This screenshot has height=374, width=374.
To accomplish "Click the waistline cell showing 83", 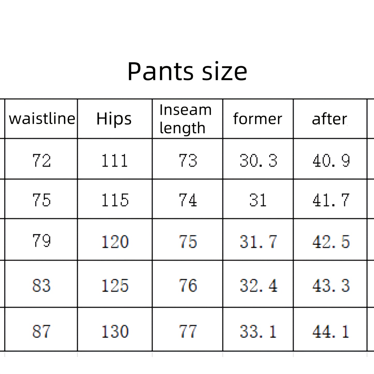I will click(41, 285).
